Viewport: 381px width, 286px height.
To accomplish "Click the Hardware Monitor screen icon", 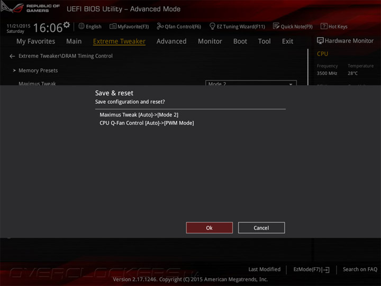I will pos(320,41).
